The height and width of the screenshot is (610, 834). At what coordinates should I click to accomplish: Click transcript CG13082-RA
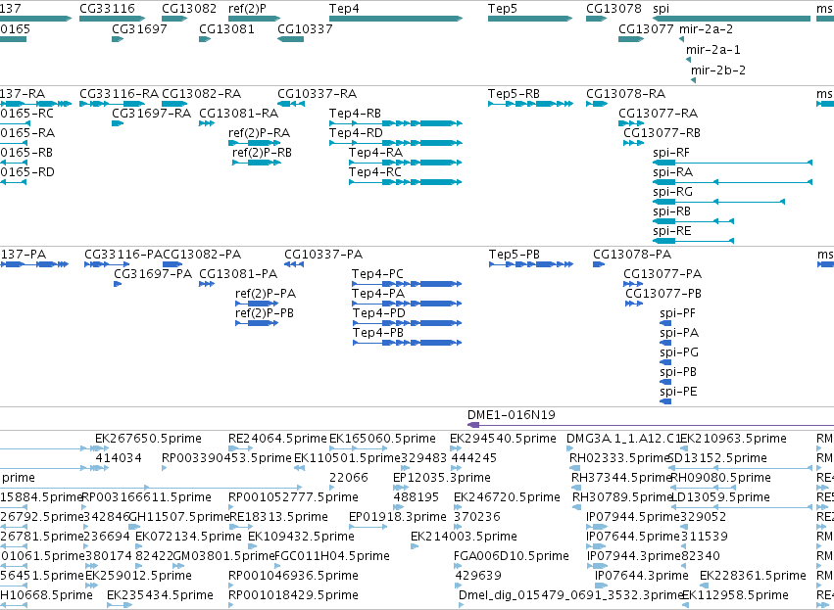pyautogui.click(x=174, y=104)
